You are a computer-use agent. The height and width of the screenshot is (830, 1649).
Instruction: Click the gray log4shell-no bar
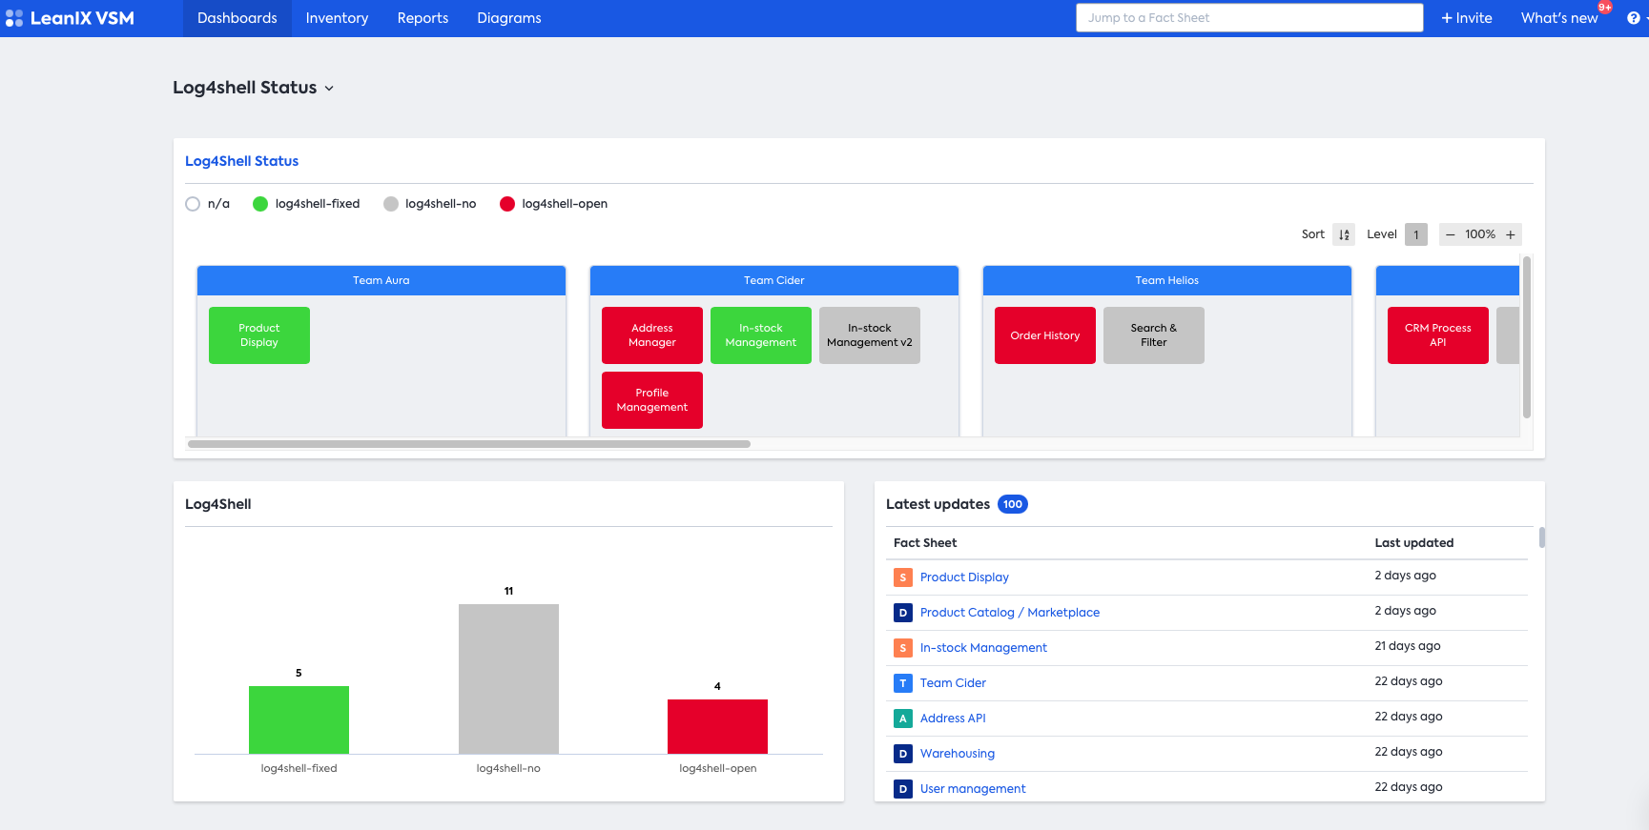[x=508, y=678]
